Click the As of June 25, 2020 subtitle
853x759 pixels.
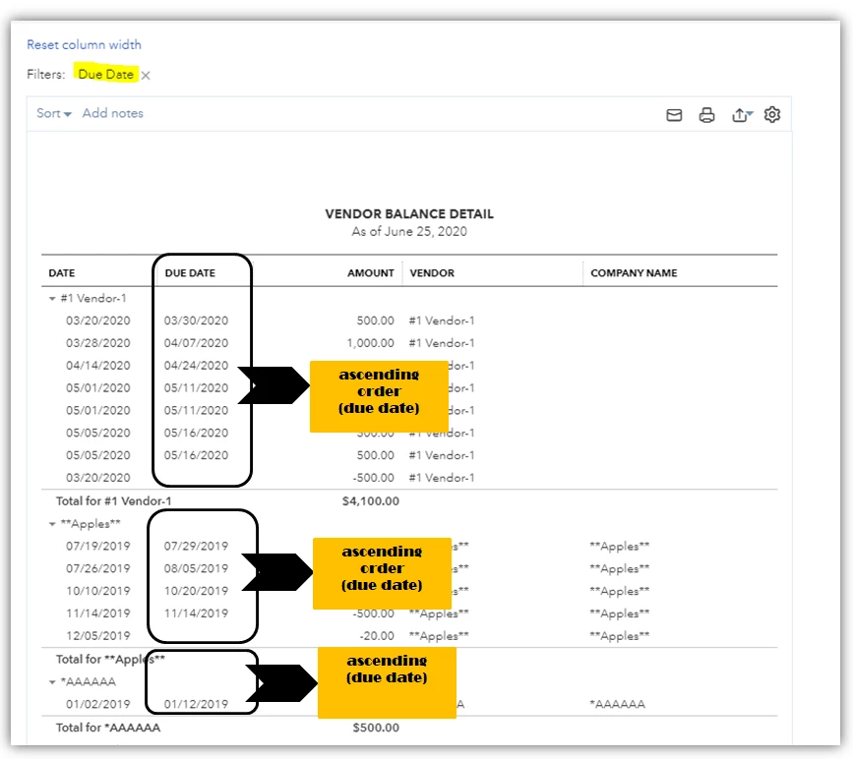click(409, 232)
